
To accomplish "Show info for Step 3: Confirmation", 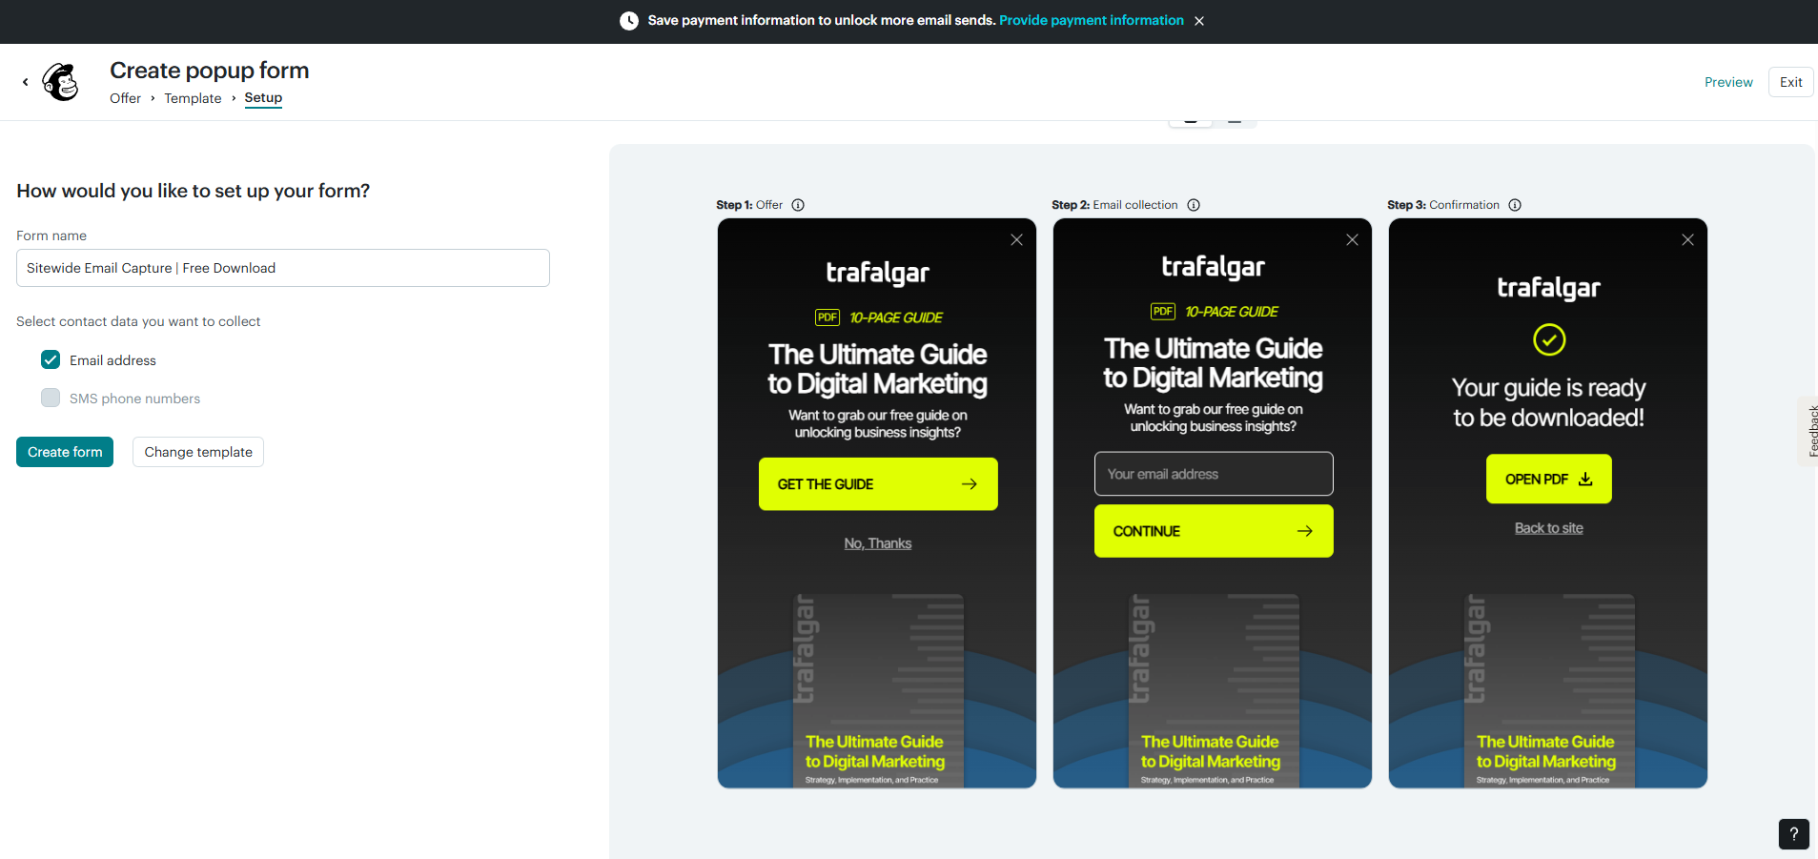I will (1515, 205).
